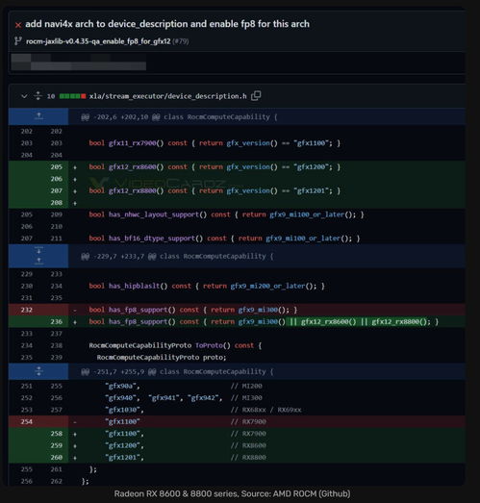
Task: Collapse the device_description.h file diff chevron
Action: tap(24, 96)
